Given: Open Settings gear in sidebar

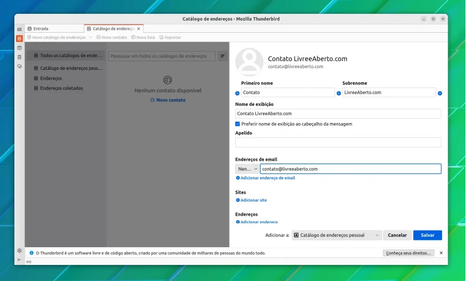Looking at the screenshot, I should (x=19, y=251).
